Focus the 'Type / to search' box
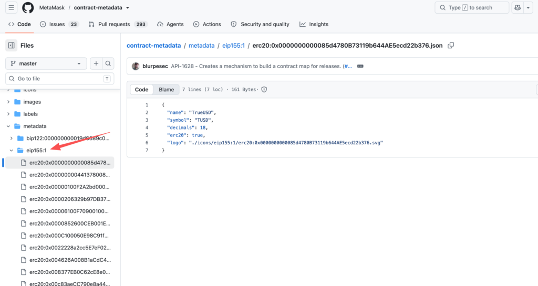 pos(472,7)
